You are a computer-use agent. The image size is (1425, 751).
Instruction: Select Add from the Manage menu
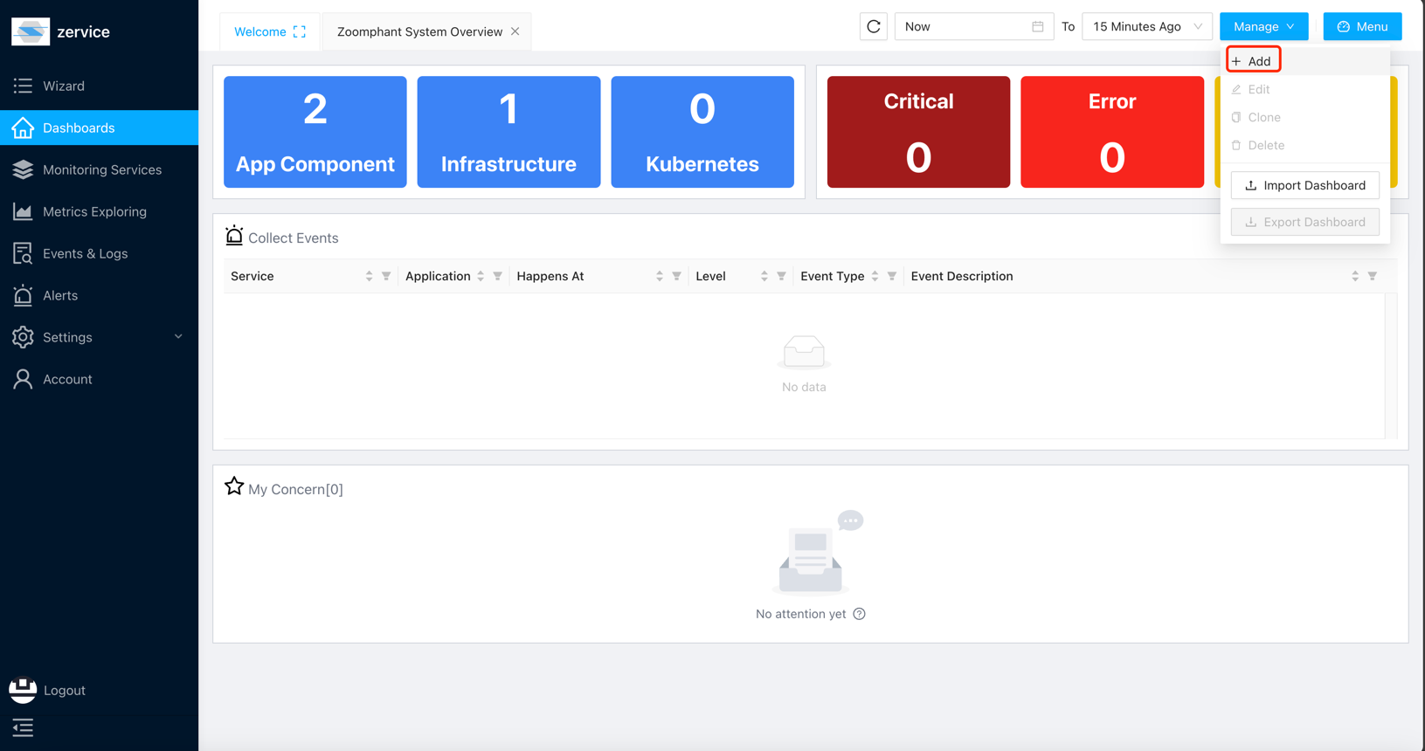[1254, 61]
